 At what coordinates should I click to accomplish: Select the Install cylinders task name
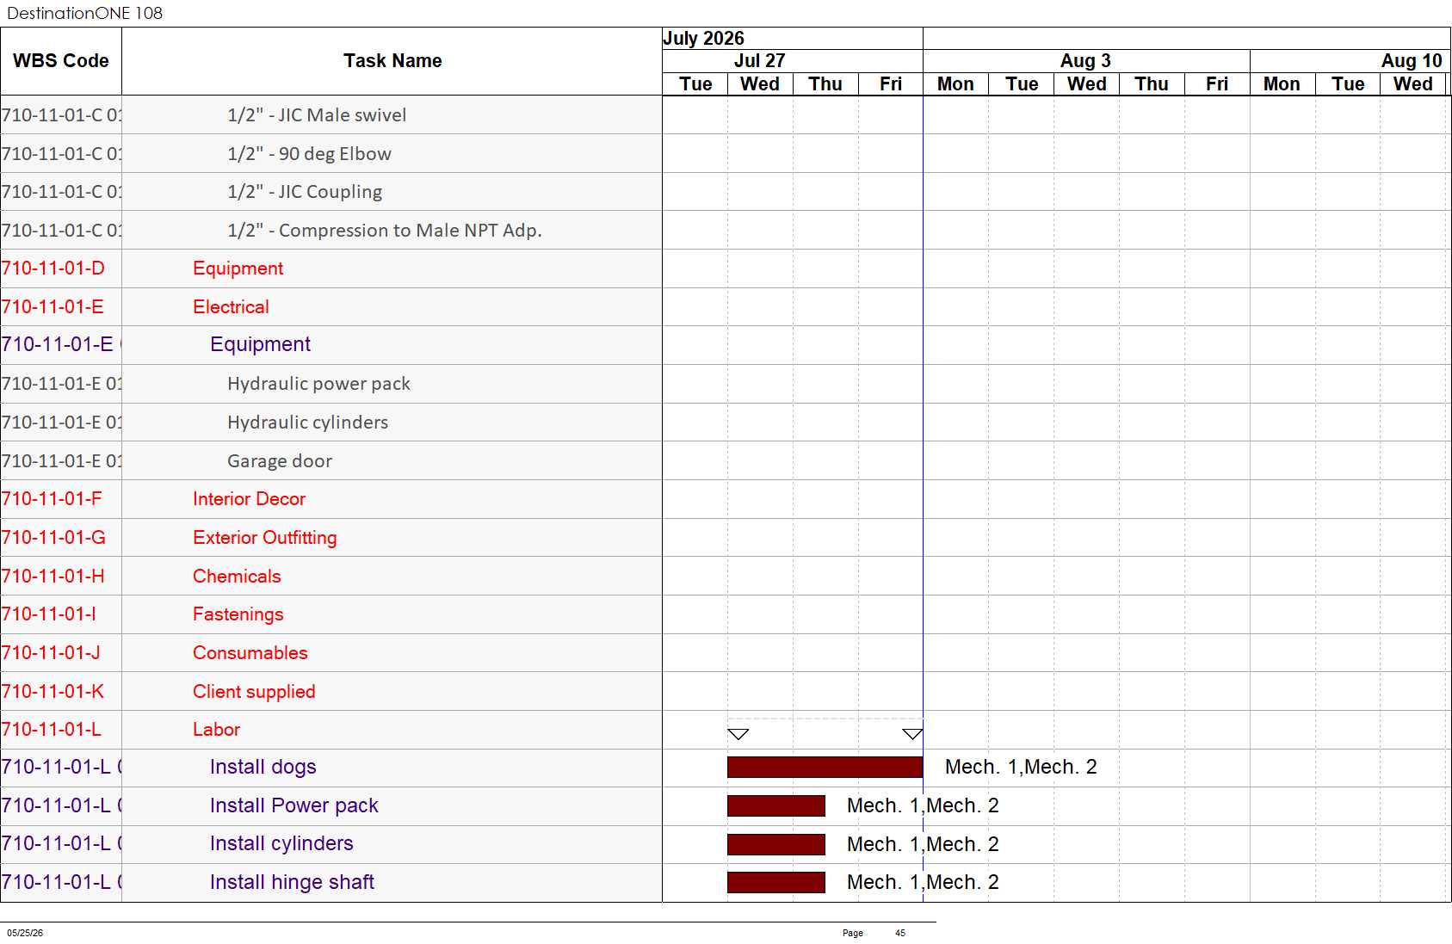[x=281, y=843]
